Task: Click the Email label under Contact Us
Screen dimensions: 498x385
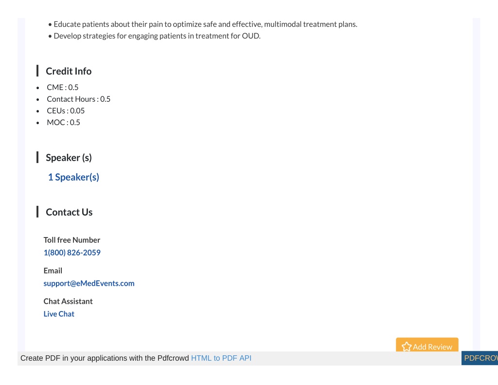Action: tap(53, 271)
